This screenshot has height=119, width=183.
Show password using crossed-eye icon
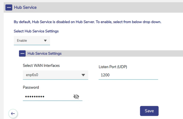click(76, 97)
